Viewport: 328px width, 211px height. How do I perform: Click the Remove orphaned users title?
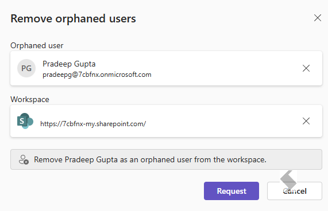pyautogui.click(x=73, y=18)
